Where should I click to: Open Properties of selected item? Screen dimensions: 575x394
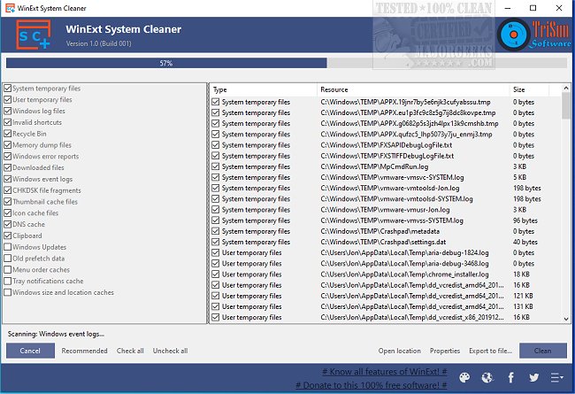click(445, 351)
